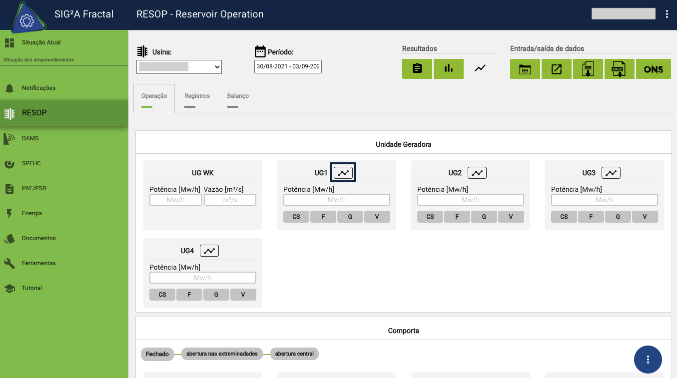The width and height of the screenshot is (677, 378).
Task: Enable V mode for unit UG4
Action: click(243, 294)
